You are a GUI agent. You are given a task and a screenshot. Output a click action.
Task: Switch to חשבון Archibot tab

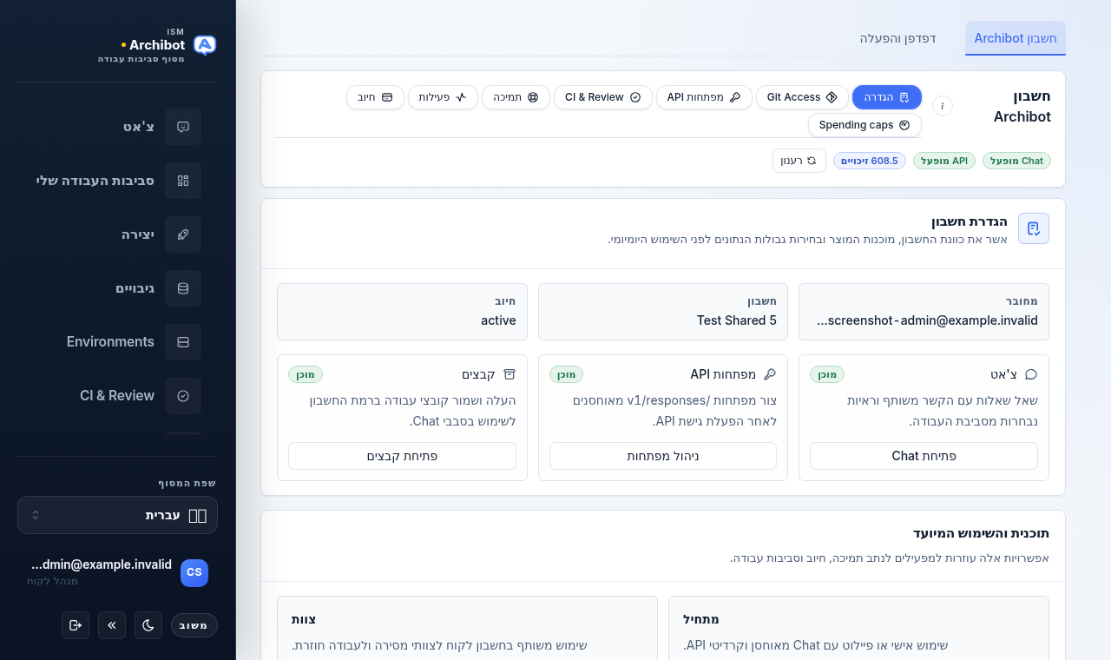tap(1016, 38)
